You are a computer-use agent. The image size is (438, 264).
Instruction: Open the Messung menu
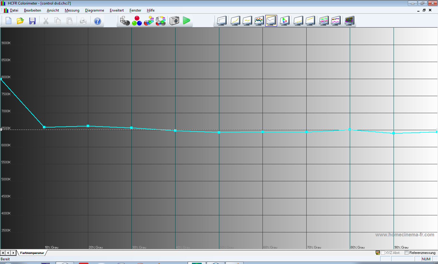72,10
